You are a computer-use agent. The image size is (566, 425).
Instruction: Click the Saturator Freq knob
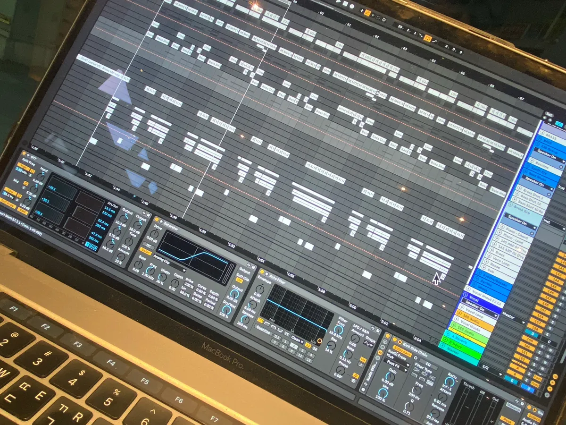150,271
